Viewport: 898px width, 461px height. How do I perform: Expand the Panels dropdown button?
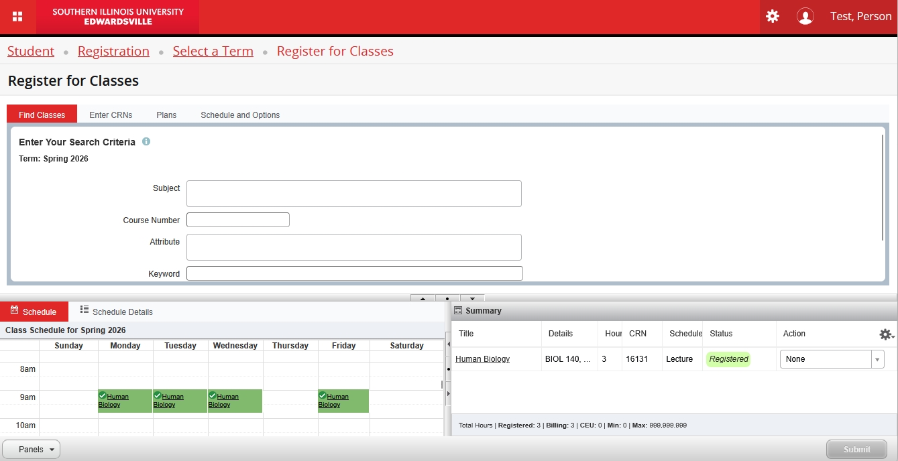(32, 450)
